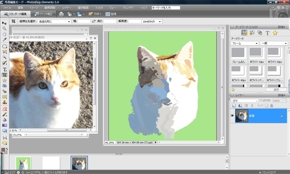
Task: Collapse the レイヤー palette triangle
Action: coord(232,95)
